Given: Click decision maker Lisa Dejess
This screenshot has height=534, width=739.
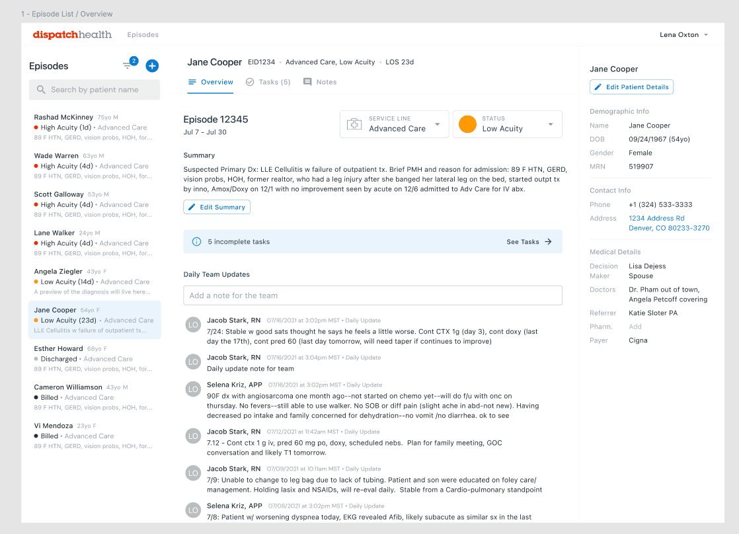Looking at the screenshot, I should (x=647, y=266).
